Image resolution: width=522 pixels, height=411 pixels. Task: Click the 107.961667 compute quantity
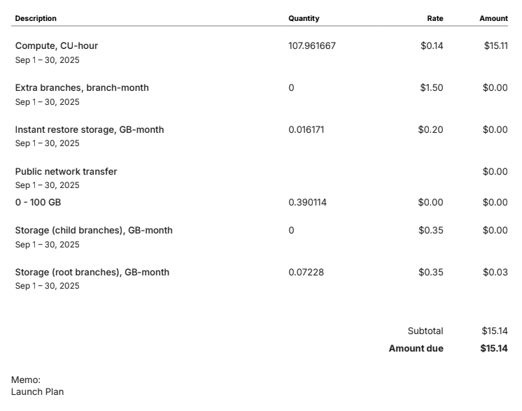[312, 46]
